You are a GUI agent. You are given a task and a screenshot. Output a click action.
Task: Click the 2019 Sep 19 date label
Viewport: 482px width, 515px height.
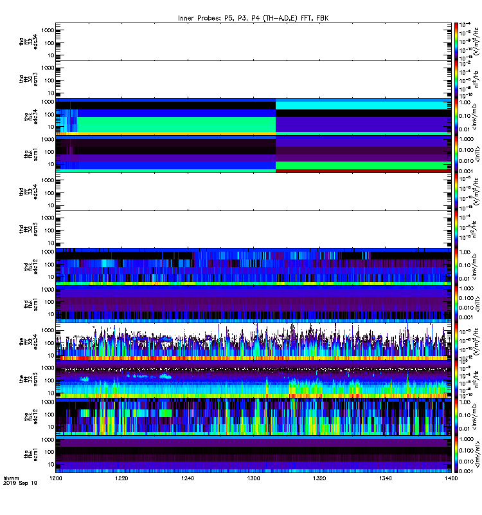20,483
